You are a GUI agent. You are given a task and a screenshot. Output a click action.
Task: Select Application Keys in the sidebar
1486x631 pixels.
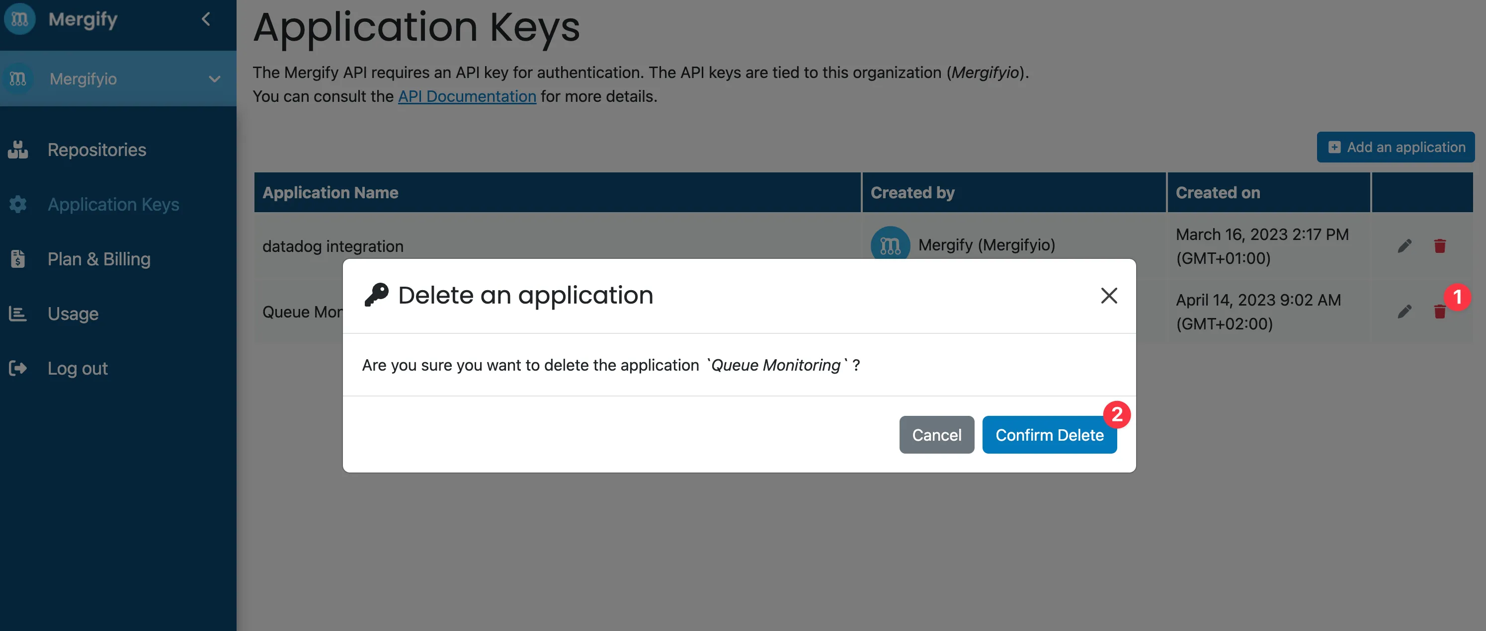pyautogui.click(x=113, y=204)
